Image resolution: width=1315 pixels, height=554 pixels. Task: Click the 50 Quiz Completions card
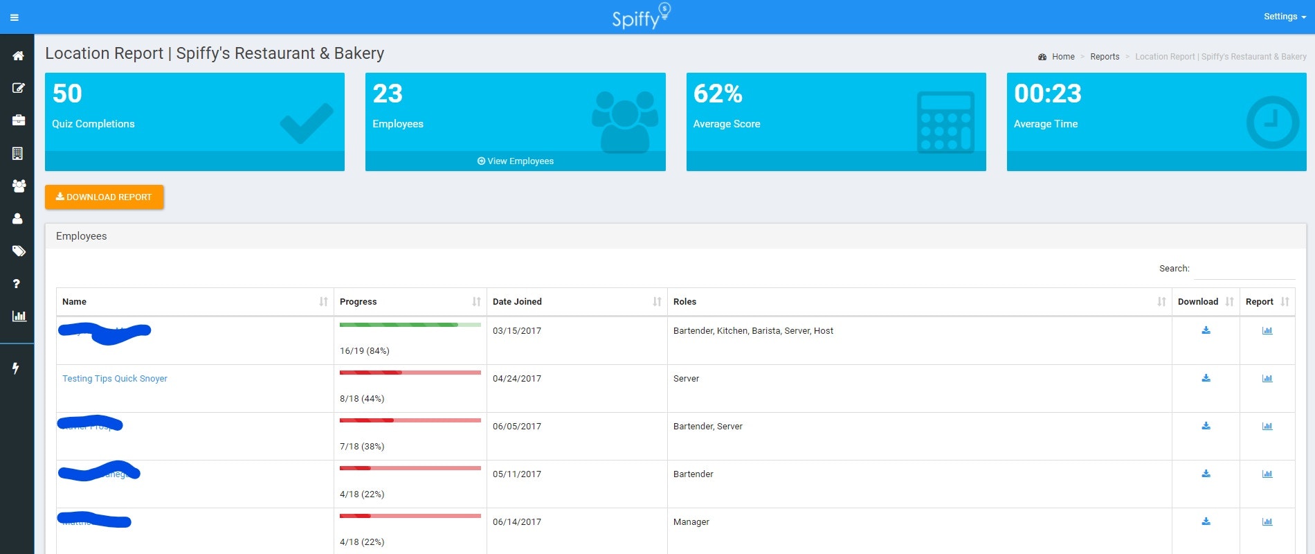(x=194, y=122)
